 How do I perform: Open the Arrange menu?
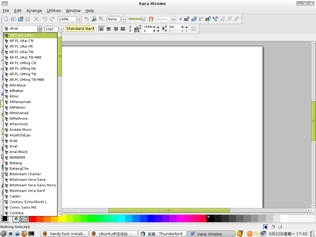(34, 11)
